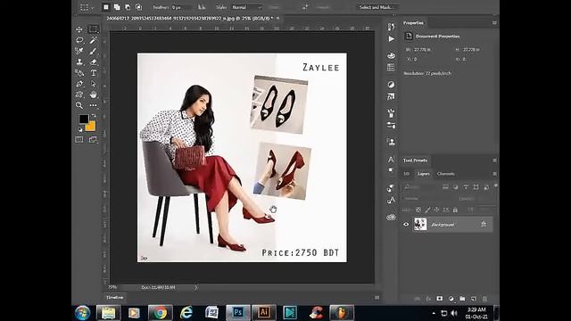The width and height of the screenshot is (571, 321).
Task: Open the Edit Toolbar three-dots menu
Action: [93, 105]
